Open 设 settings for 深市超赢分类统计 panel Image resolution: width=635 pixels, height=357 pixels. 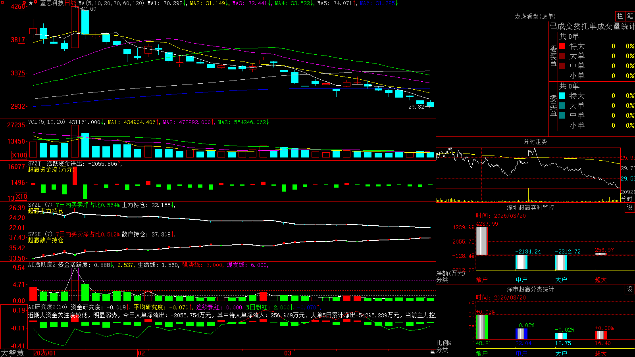pos(630,289)
